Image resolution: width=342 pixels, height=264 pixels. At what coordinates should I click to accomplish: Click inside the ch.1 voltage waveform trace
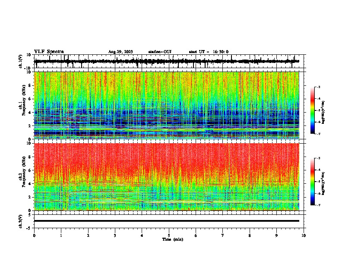pyautogui.click(x=167, y=61)
